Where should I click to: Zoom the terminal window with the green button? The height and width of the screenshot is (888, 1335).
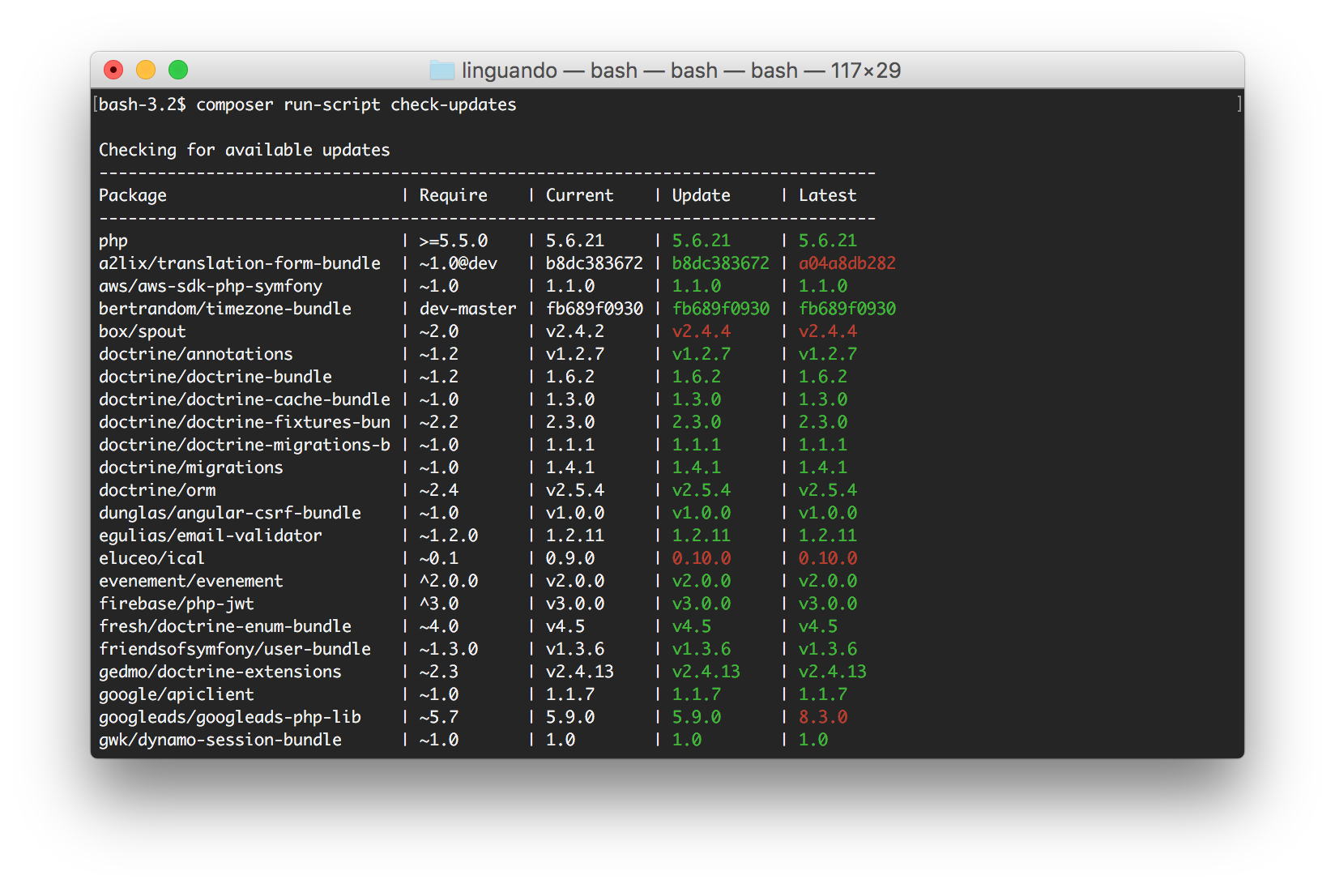click(178, 70)
